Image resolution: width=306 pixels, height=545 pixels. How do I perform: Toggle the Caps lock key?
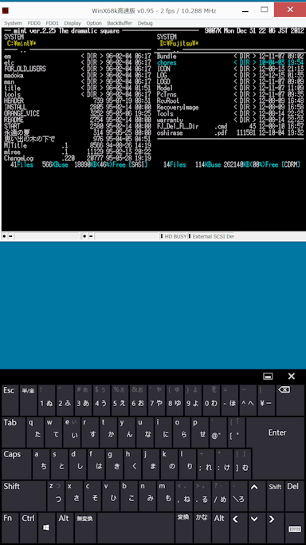click(16, 464)
